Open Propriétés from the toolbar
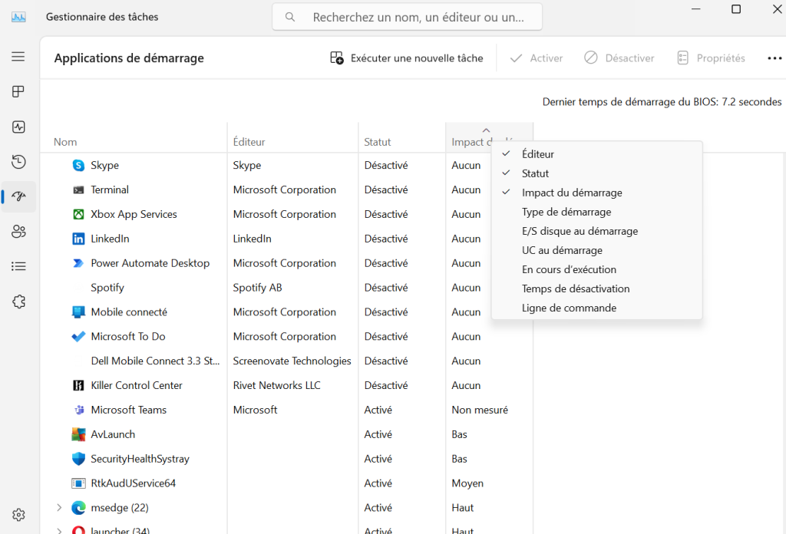786x534 pixels. [711, 58]
